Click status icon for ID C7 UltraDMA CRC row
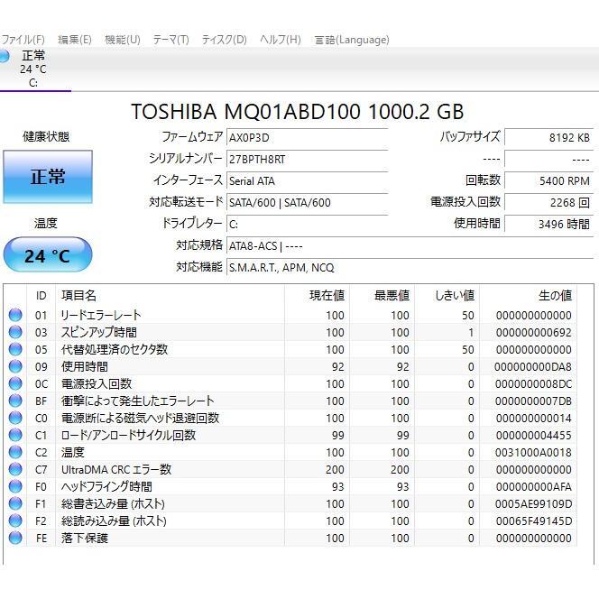 click(x=15, y=469)
